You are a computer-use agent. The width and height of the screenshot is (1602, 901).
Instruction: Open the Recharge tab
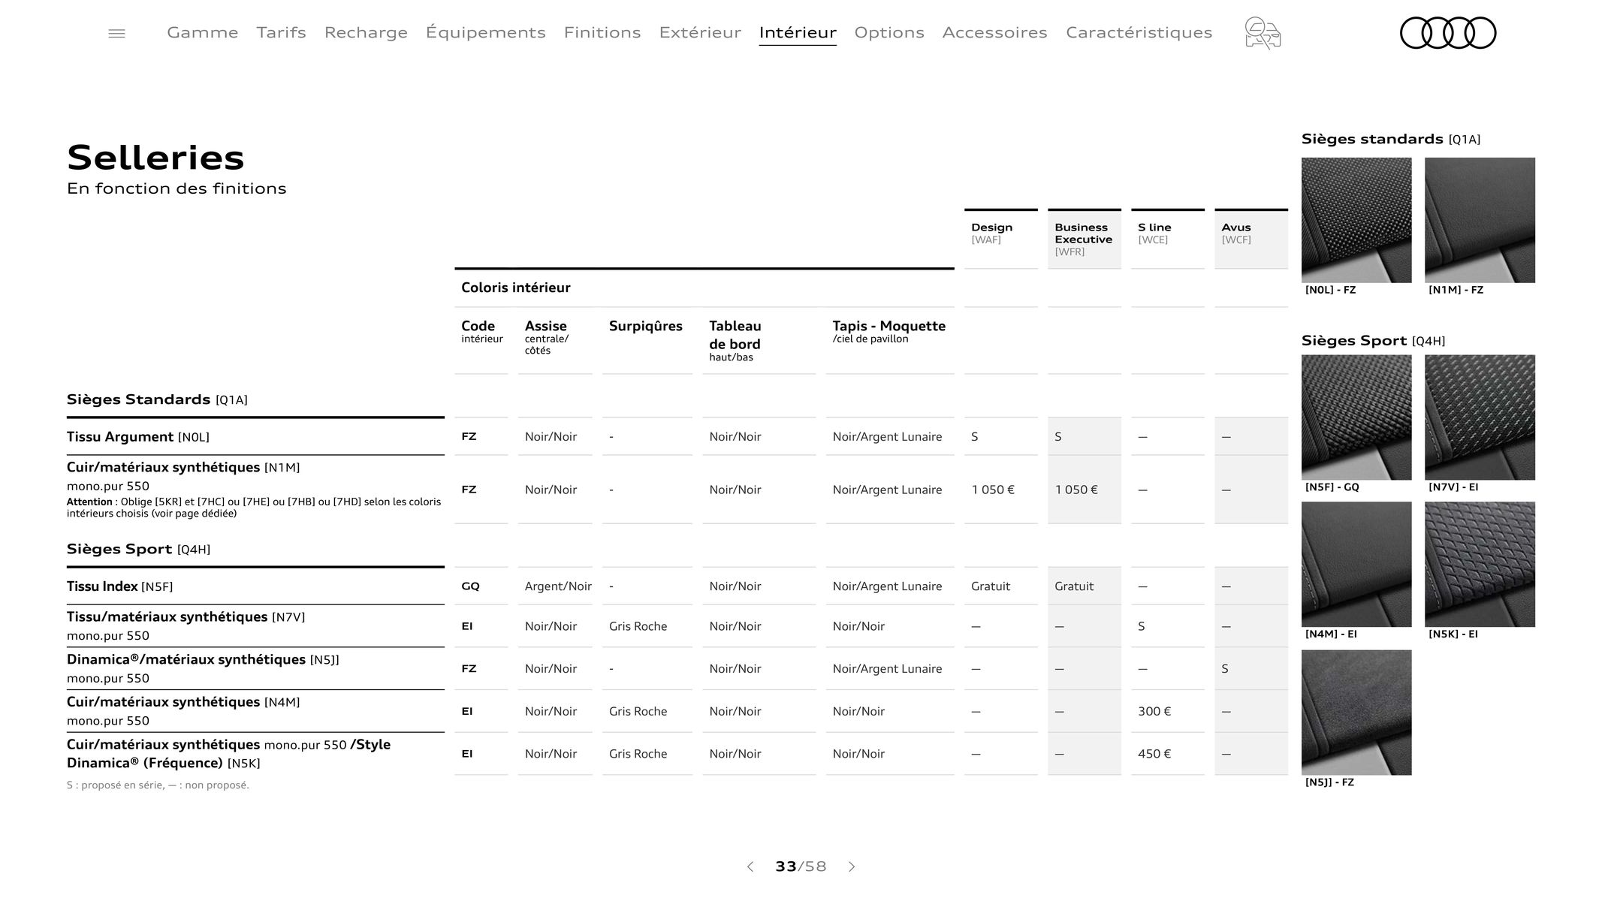[x=366, y=32]
